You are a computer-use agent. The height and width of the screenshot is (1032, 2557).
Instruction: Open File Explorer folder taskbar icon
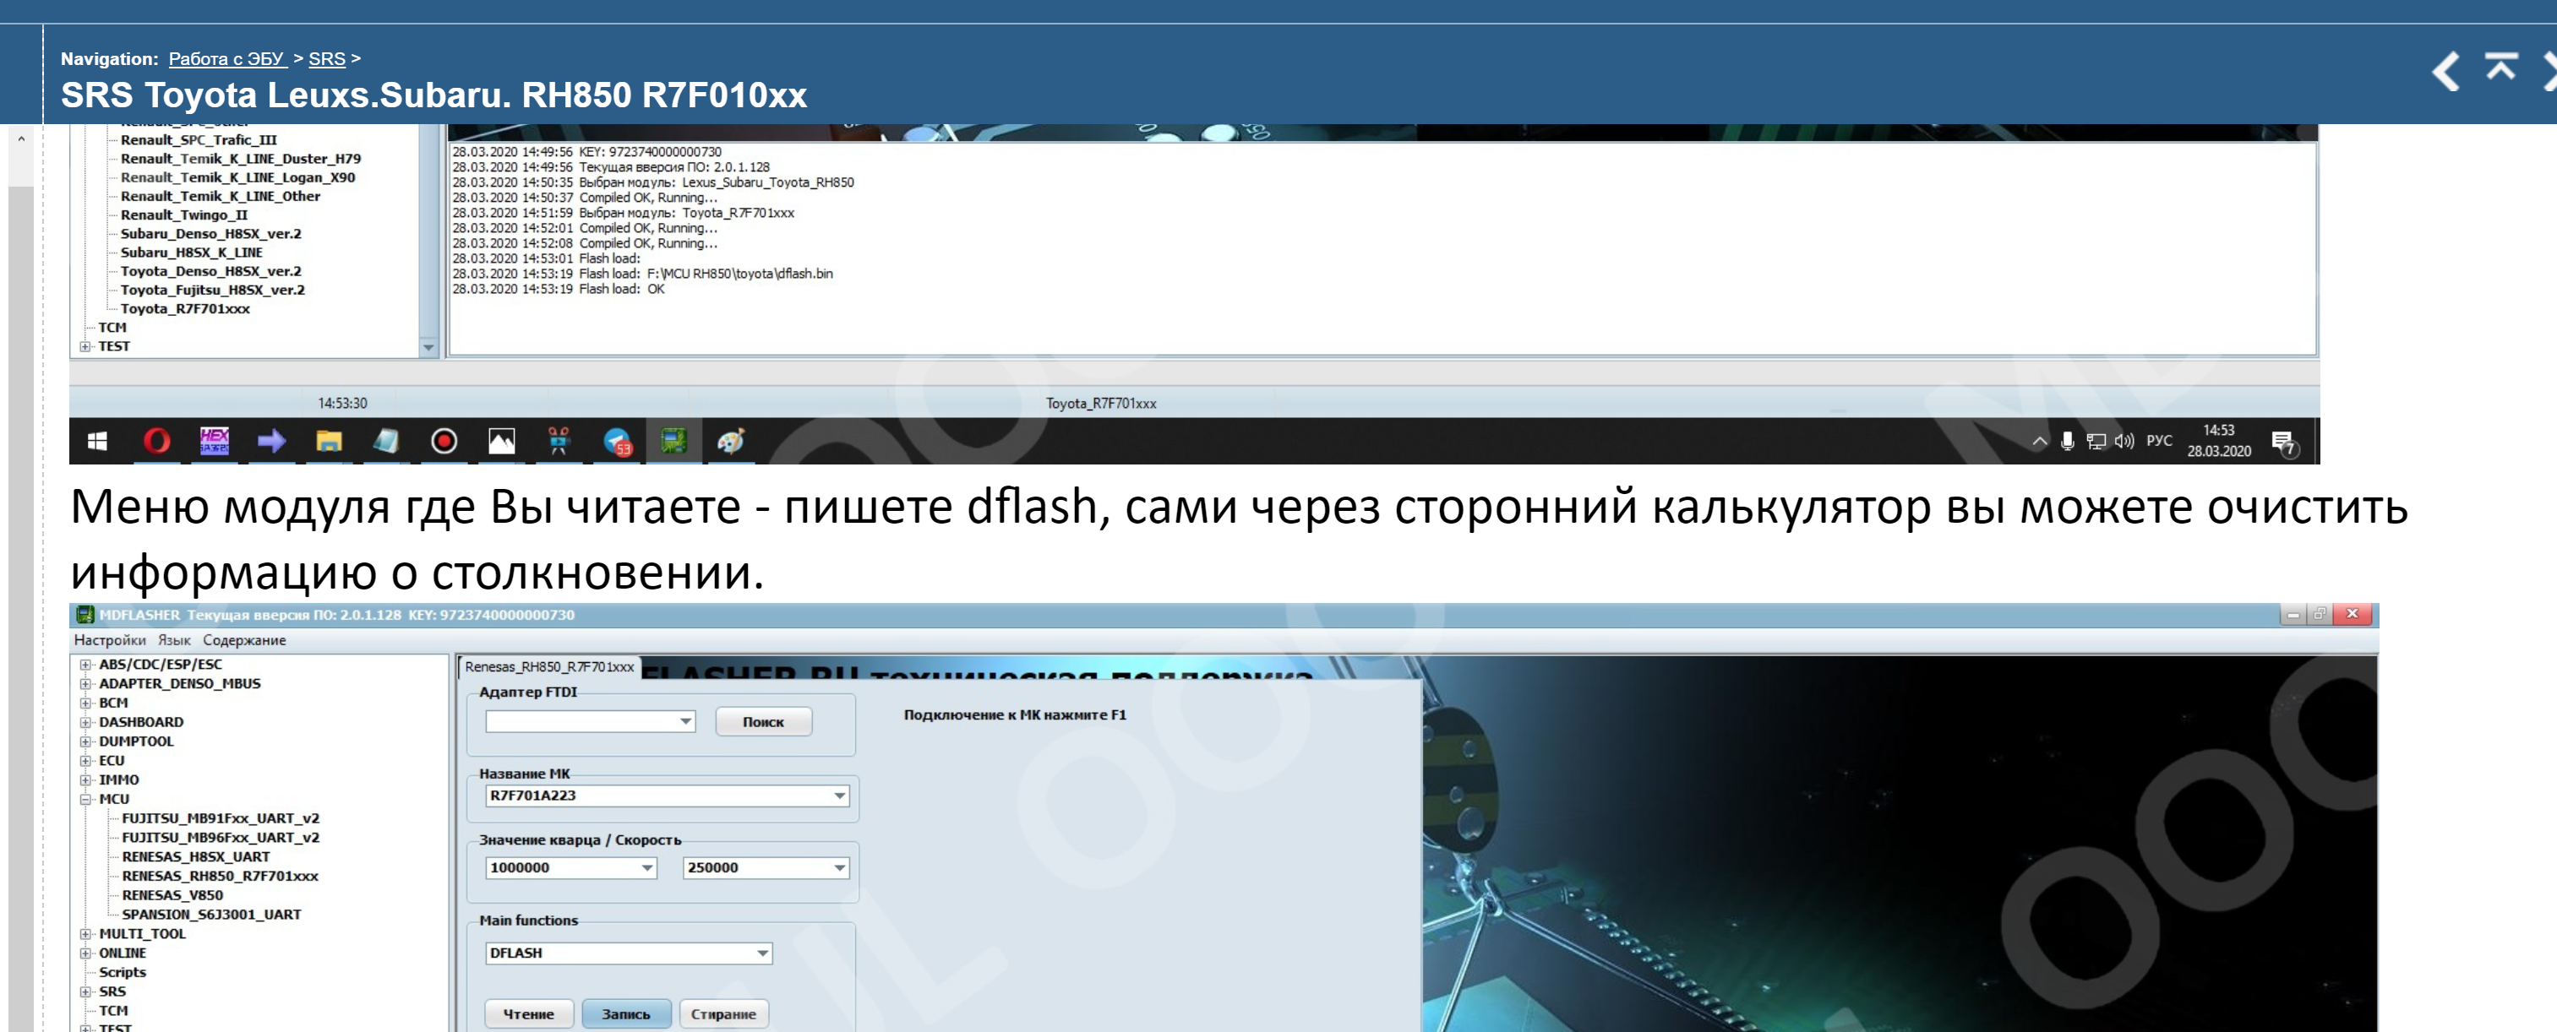coord(329,442)
